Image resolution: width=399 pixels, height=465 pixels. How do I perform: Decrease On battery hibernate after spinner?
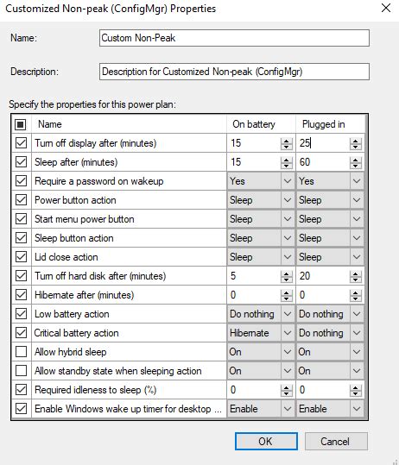coord(286,298)
